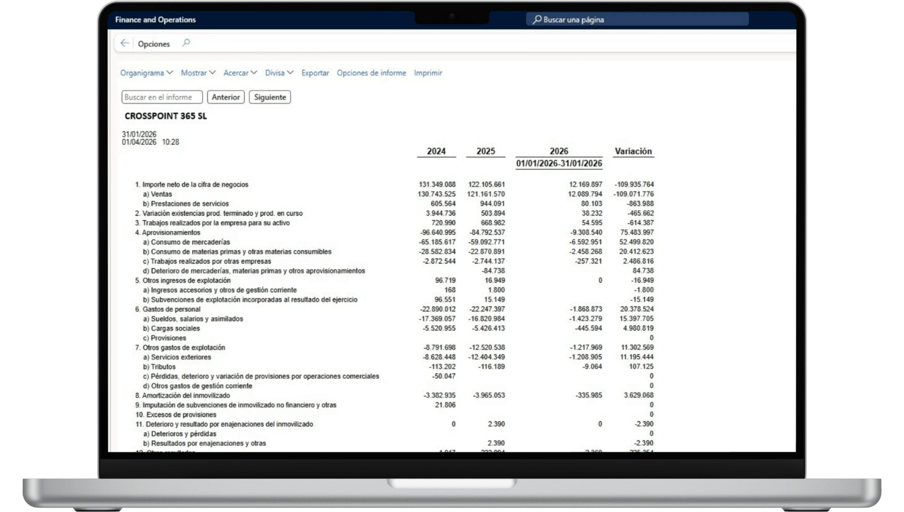904x512 pixels.
Task: Click the 122.105.661 value under 2025
Action: click(x=487, y=185)
